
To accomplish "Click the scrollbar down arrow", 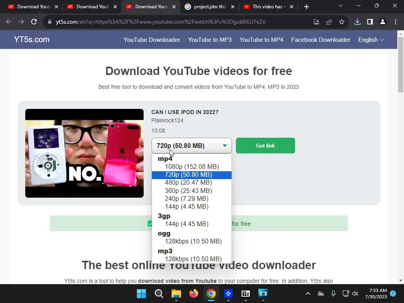I will pyautogui.click(x=400, y=281).
